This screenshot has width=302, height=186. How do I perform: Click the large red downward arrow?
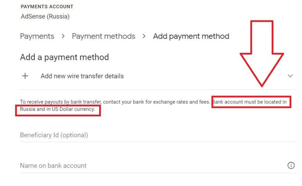click(x=261, y=55)
